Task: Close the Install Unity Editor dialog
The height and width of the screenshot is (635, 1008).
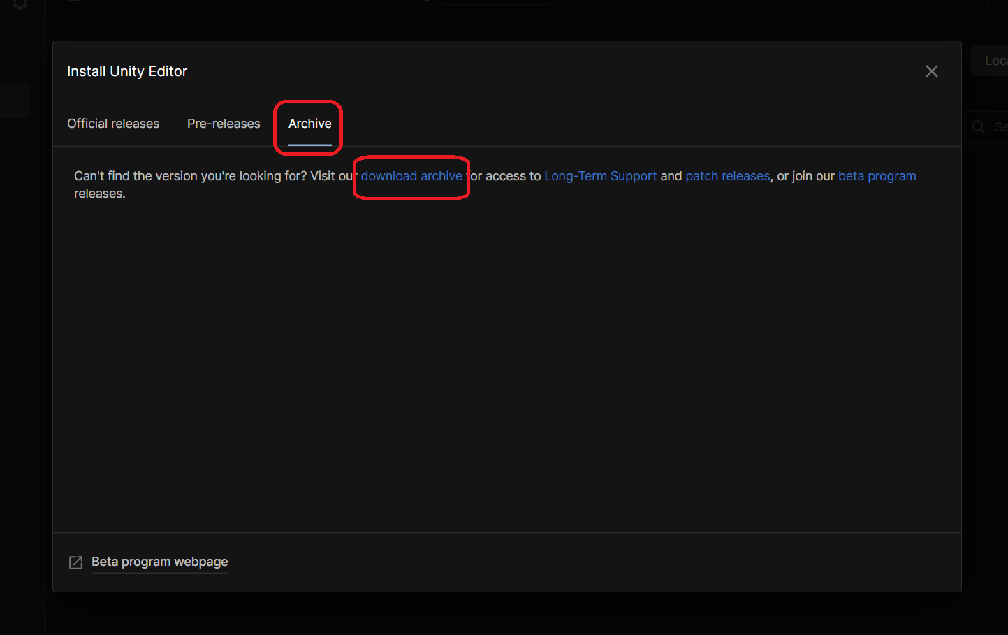Action: (932, 71)
